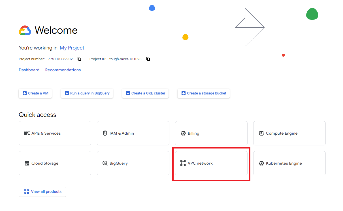Click the shield icon in IAM & Admin card

[105, 133]
